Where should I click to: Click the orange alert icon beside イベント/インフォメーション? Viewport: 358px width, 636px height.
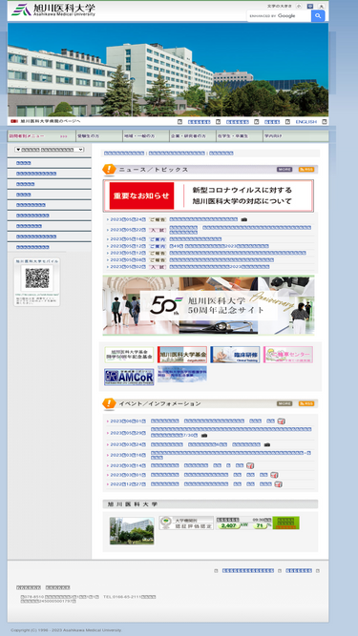(x=109, y=403)
